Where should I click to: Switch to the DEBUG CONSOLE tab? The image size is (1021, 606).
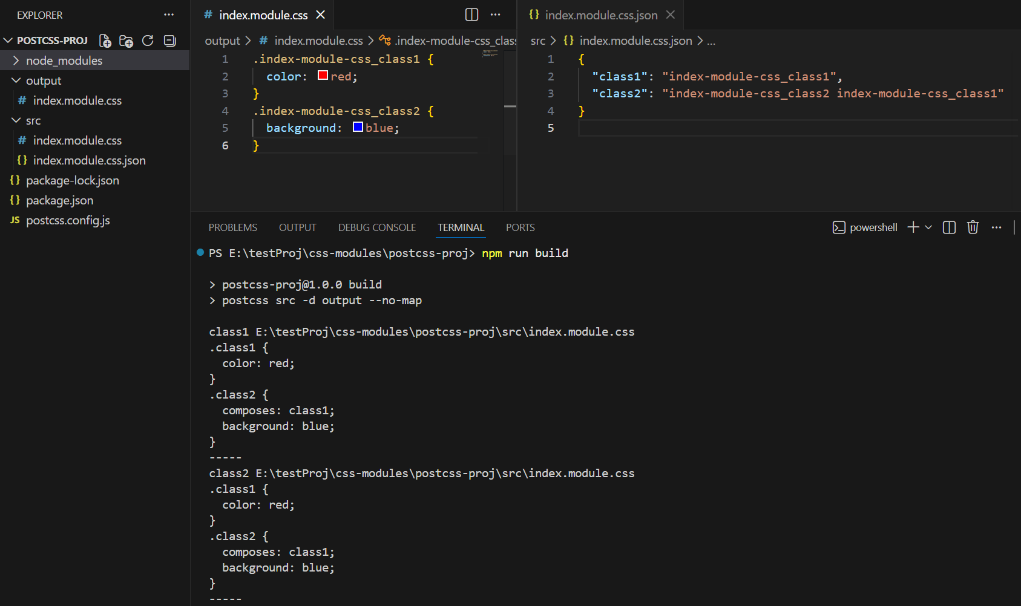coord(377,227)
